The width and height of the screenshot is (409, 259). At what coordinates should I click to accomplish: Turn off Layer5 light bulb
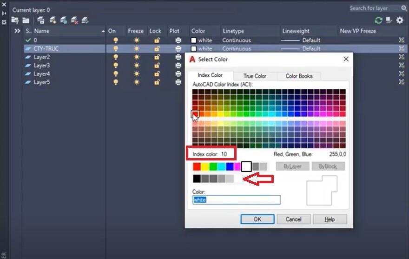tap(116, 82)
